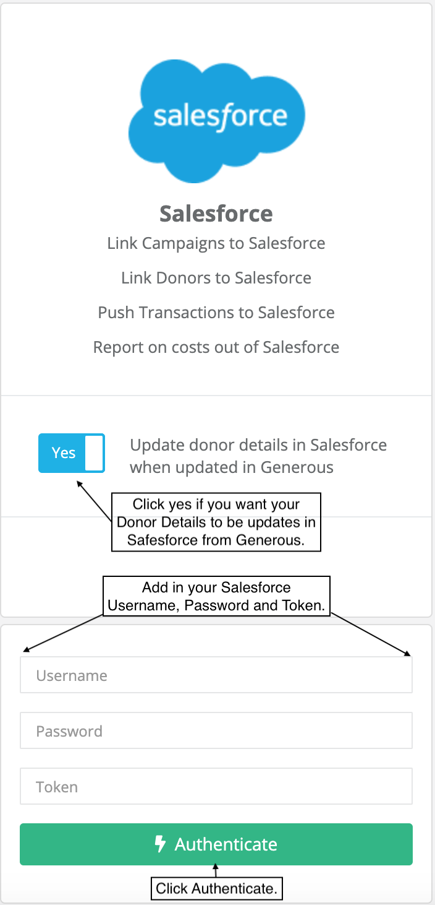Click Push Transactions to Salesforce text
The width and height of the screenshot is (435, 905).
[x=216, y=313]
